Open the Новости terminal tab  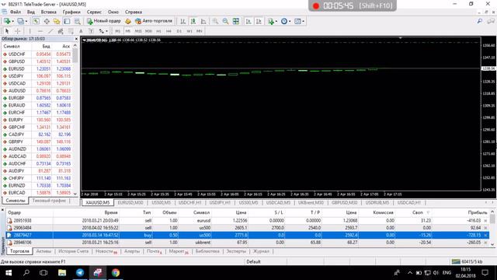point(106,251)
